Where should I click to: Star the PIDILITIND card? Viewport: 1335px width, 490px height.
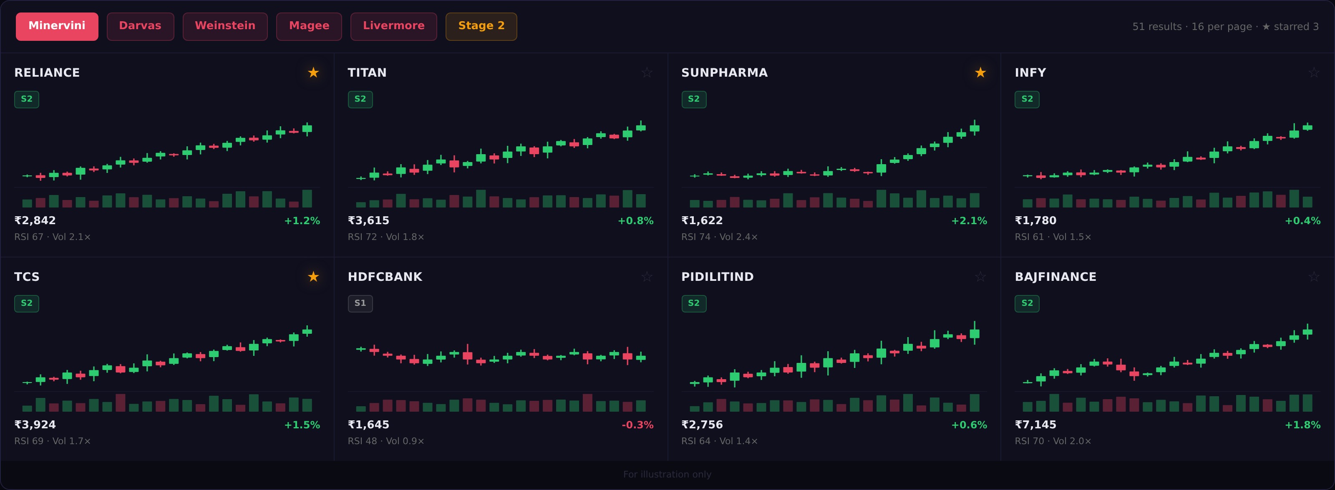[980, 277]
